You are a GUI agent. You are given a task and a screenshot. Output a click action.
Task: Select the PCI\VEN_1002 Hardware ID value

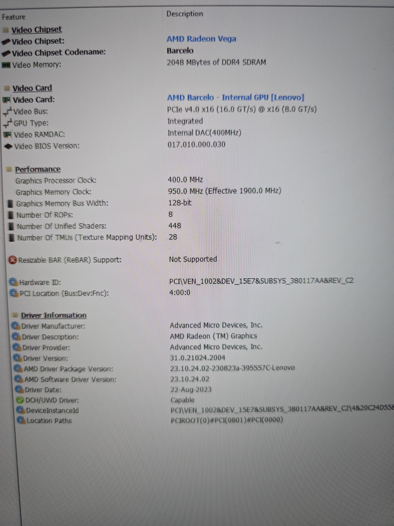click(x=261, y=281)
